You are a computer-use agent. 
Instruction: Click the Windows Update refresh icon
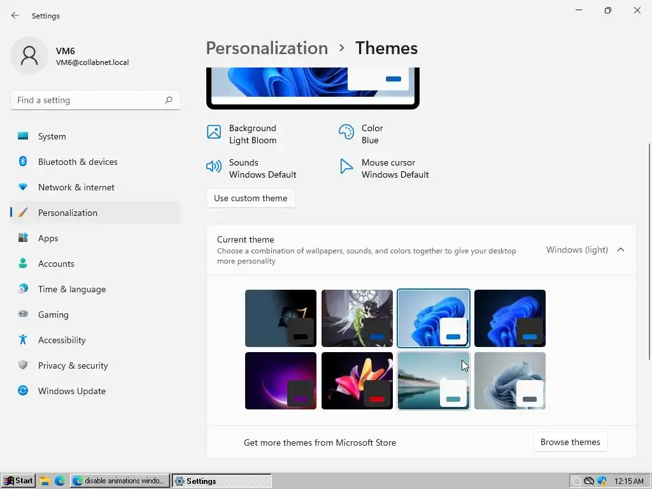23,390
